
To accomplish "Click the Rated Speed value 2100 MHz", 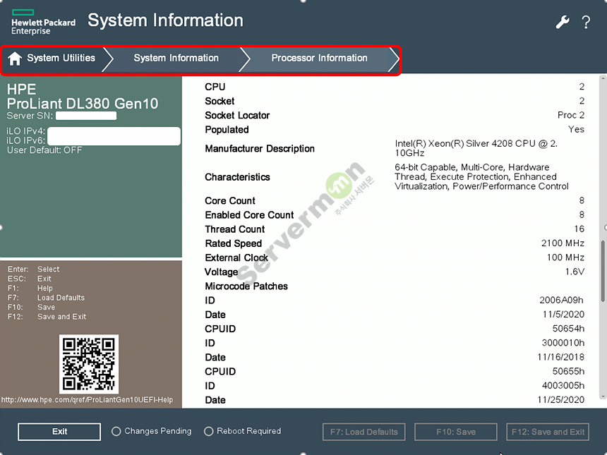I will pyautogui.click(x=563, y=243).
